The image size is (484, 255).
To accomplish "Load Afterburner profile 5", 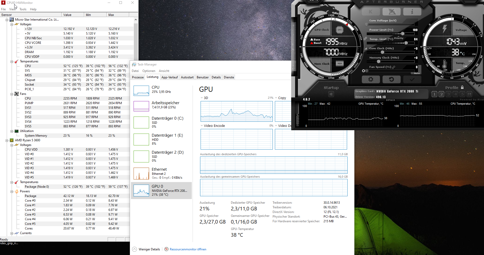I will coord(462,94).
